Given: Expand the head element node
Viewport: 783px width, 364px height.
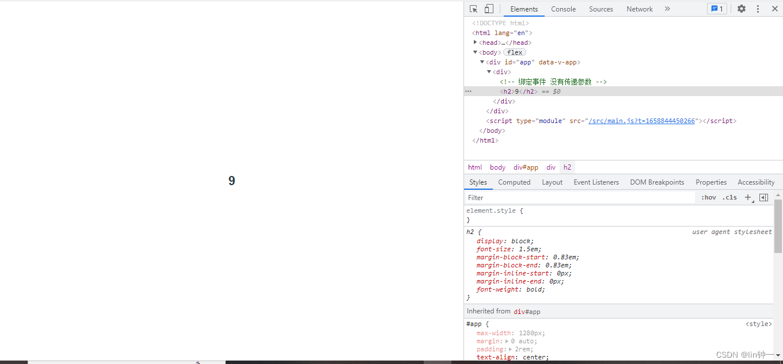Looking at the screenshot, I should tap(475, 43).
